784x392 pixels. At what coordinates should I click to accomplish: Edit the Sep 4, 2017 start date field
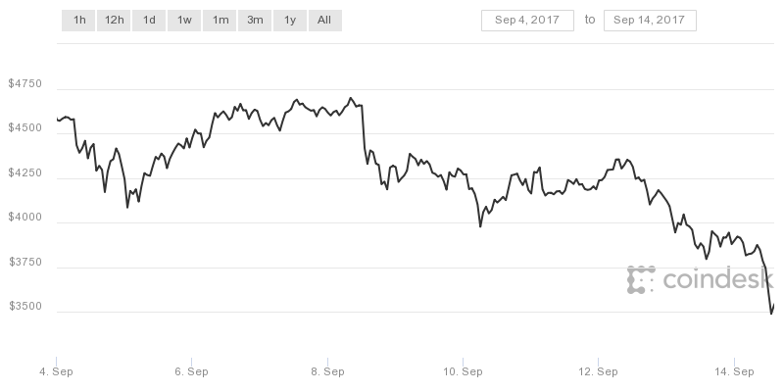click(x=527, y=21)
